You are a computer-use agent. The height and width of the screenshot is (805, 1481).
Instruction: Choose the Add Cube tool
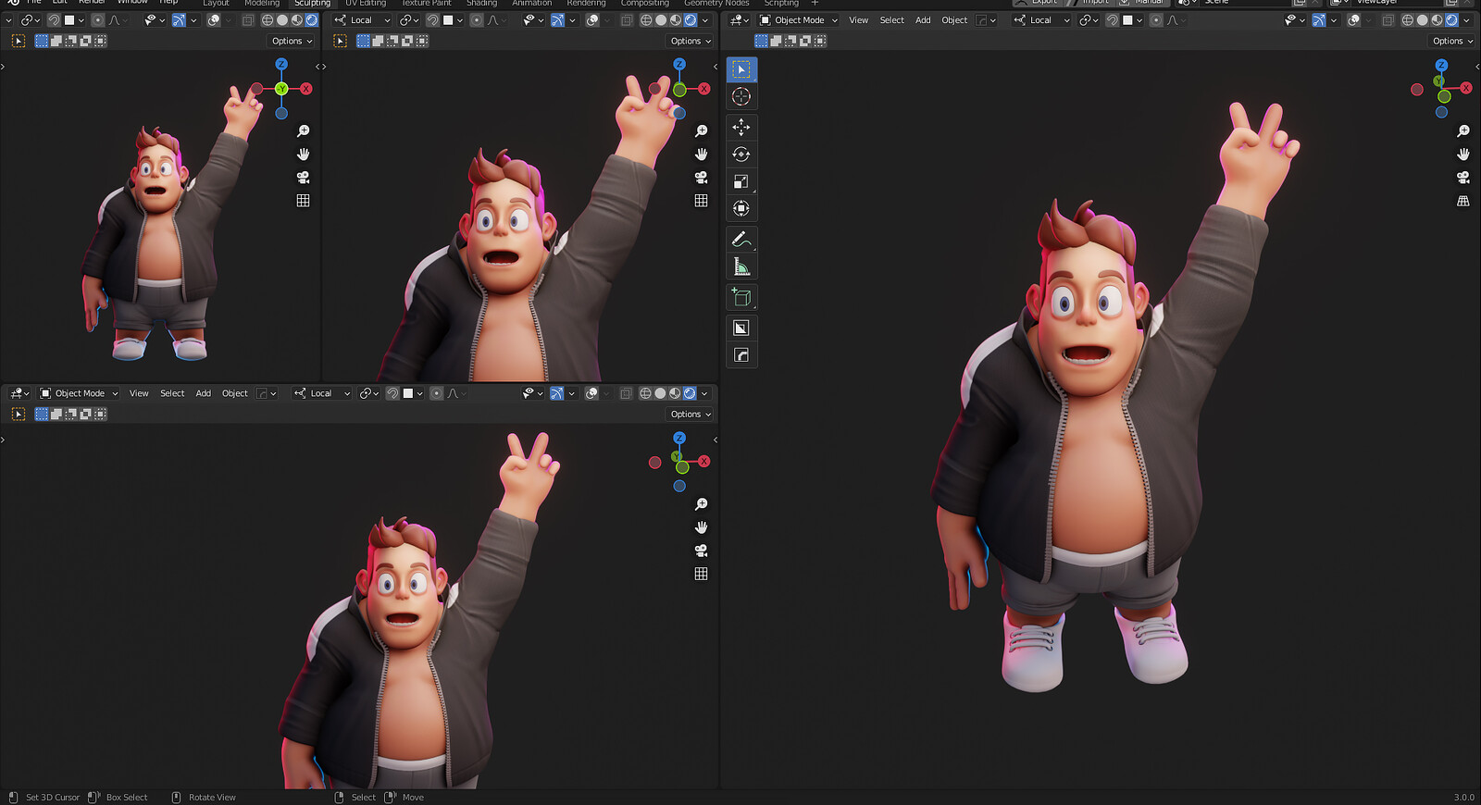coord(741,297)
